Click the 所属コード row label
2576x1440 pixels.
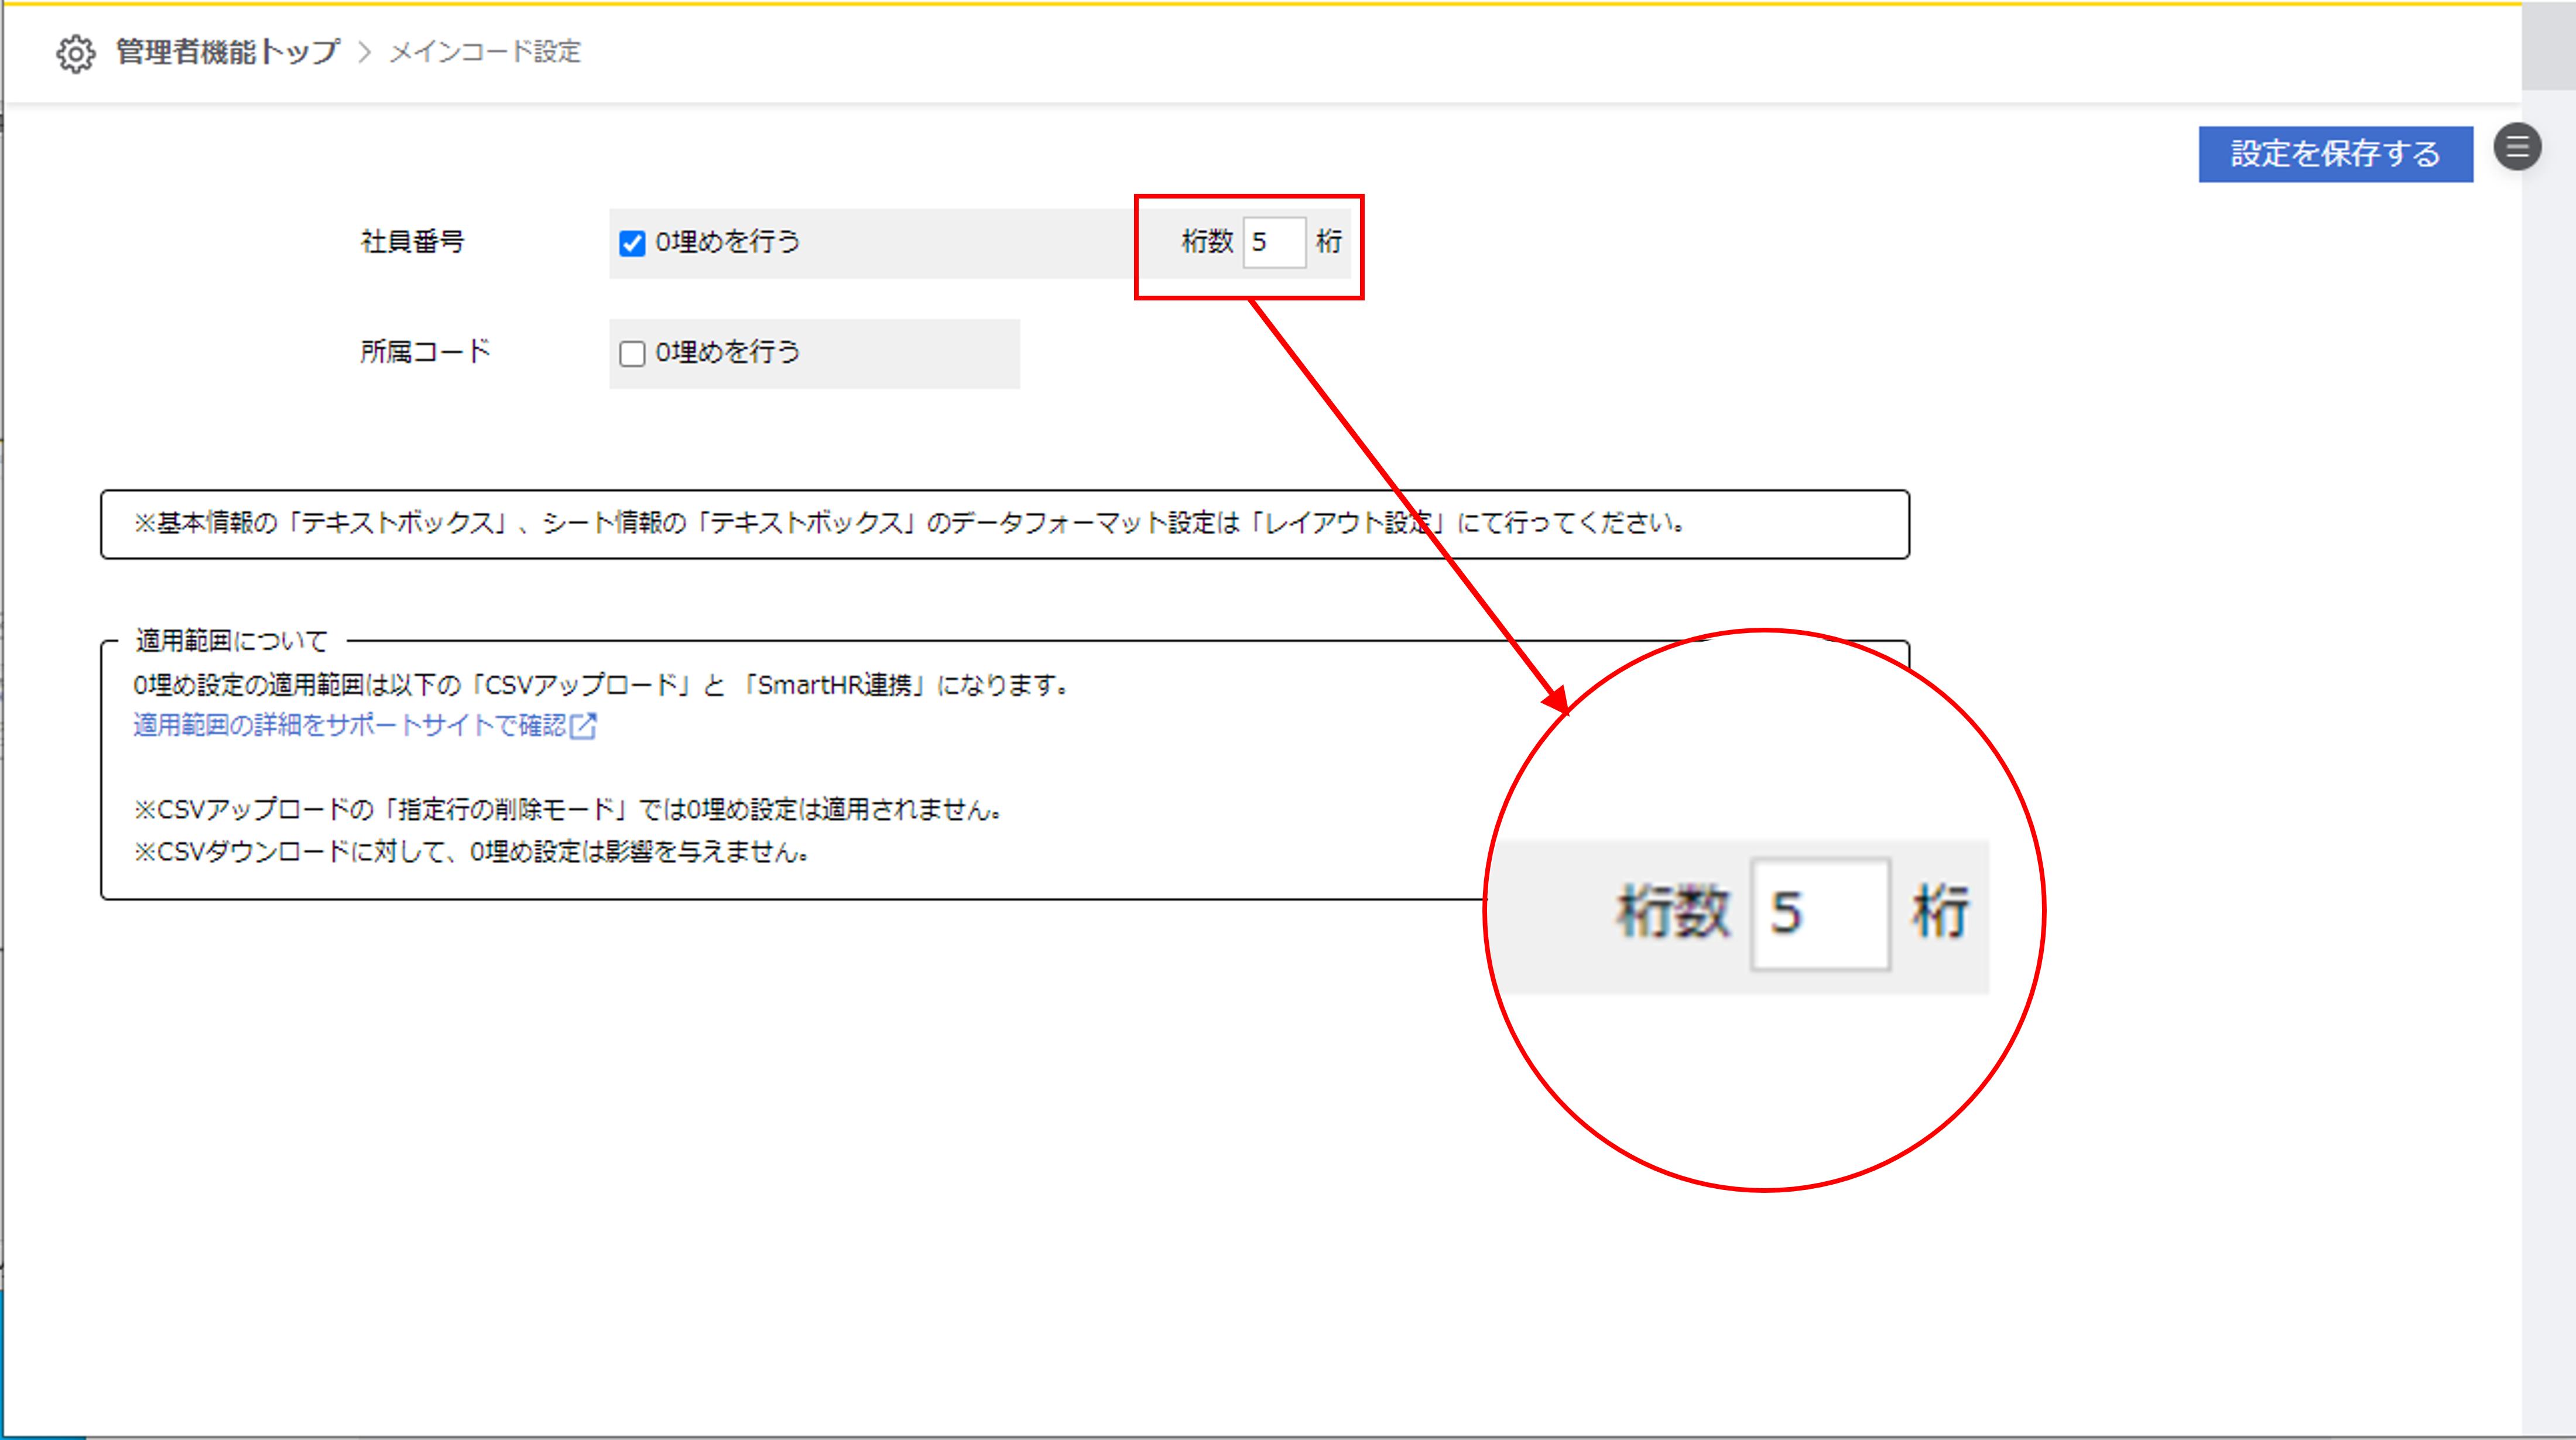(425, 352)
